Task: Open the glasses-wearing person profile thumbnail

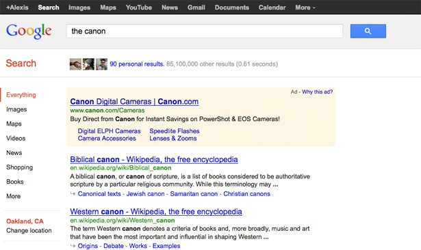Action: pyautogui.click(x=101, y=64)
